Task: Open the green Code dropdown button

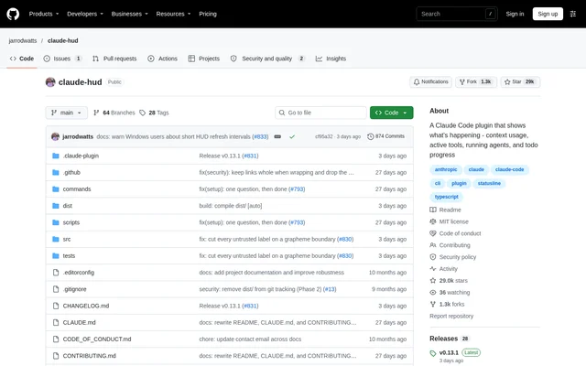Action: 391,113
